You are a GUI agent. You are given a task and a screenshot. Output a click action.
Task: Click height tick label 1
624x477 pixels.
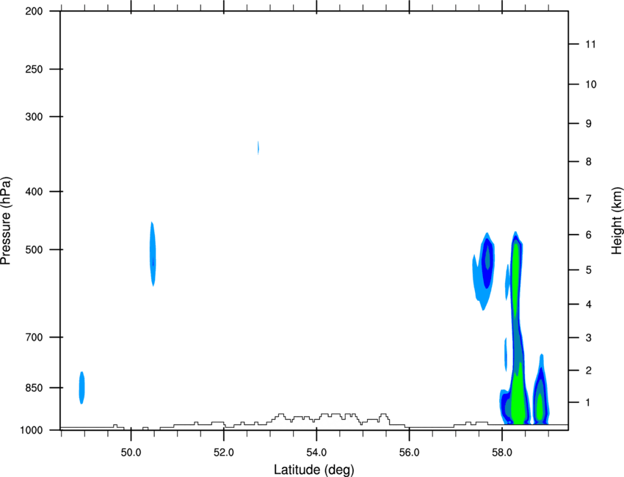[x=589, y=403]
